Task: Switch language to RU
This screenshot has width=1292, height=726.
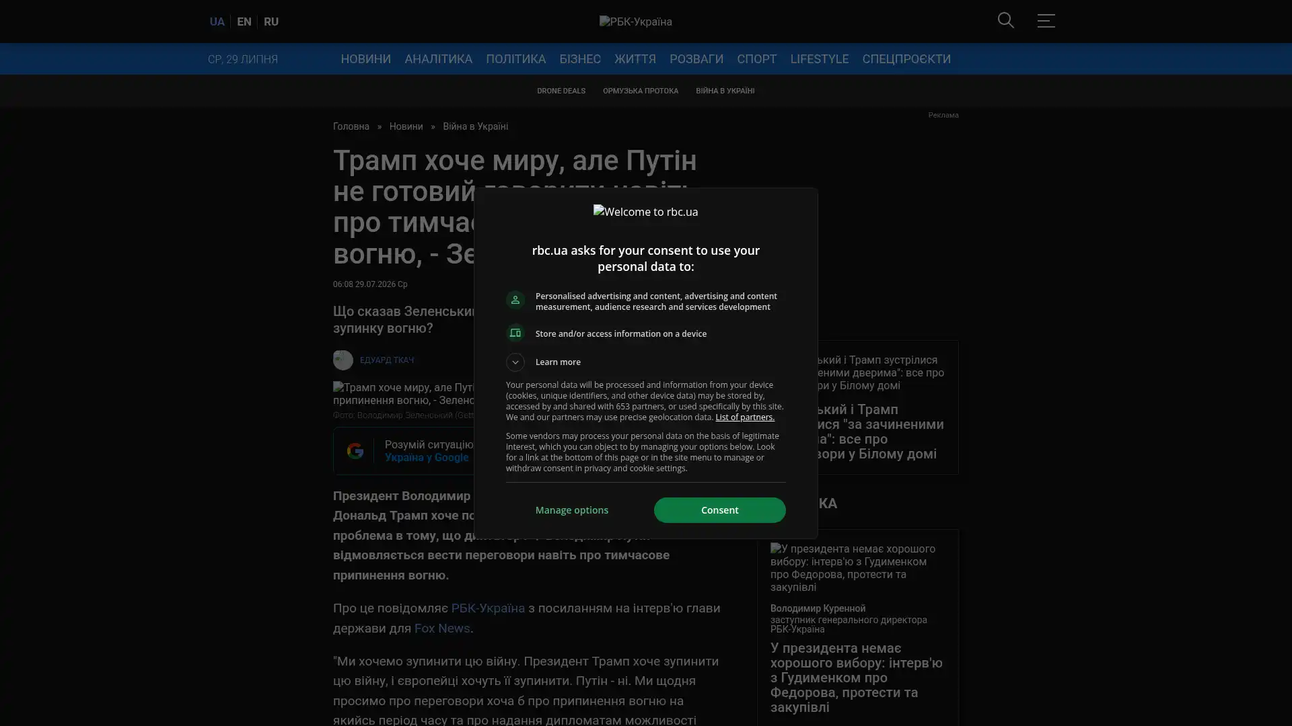Action: pos(271,22)
